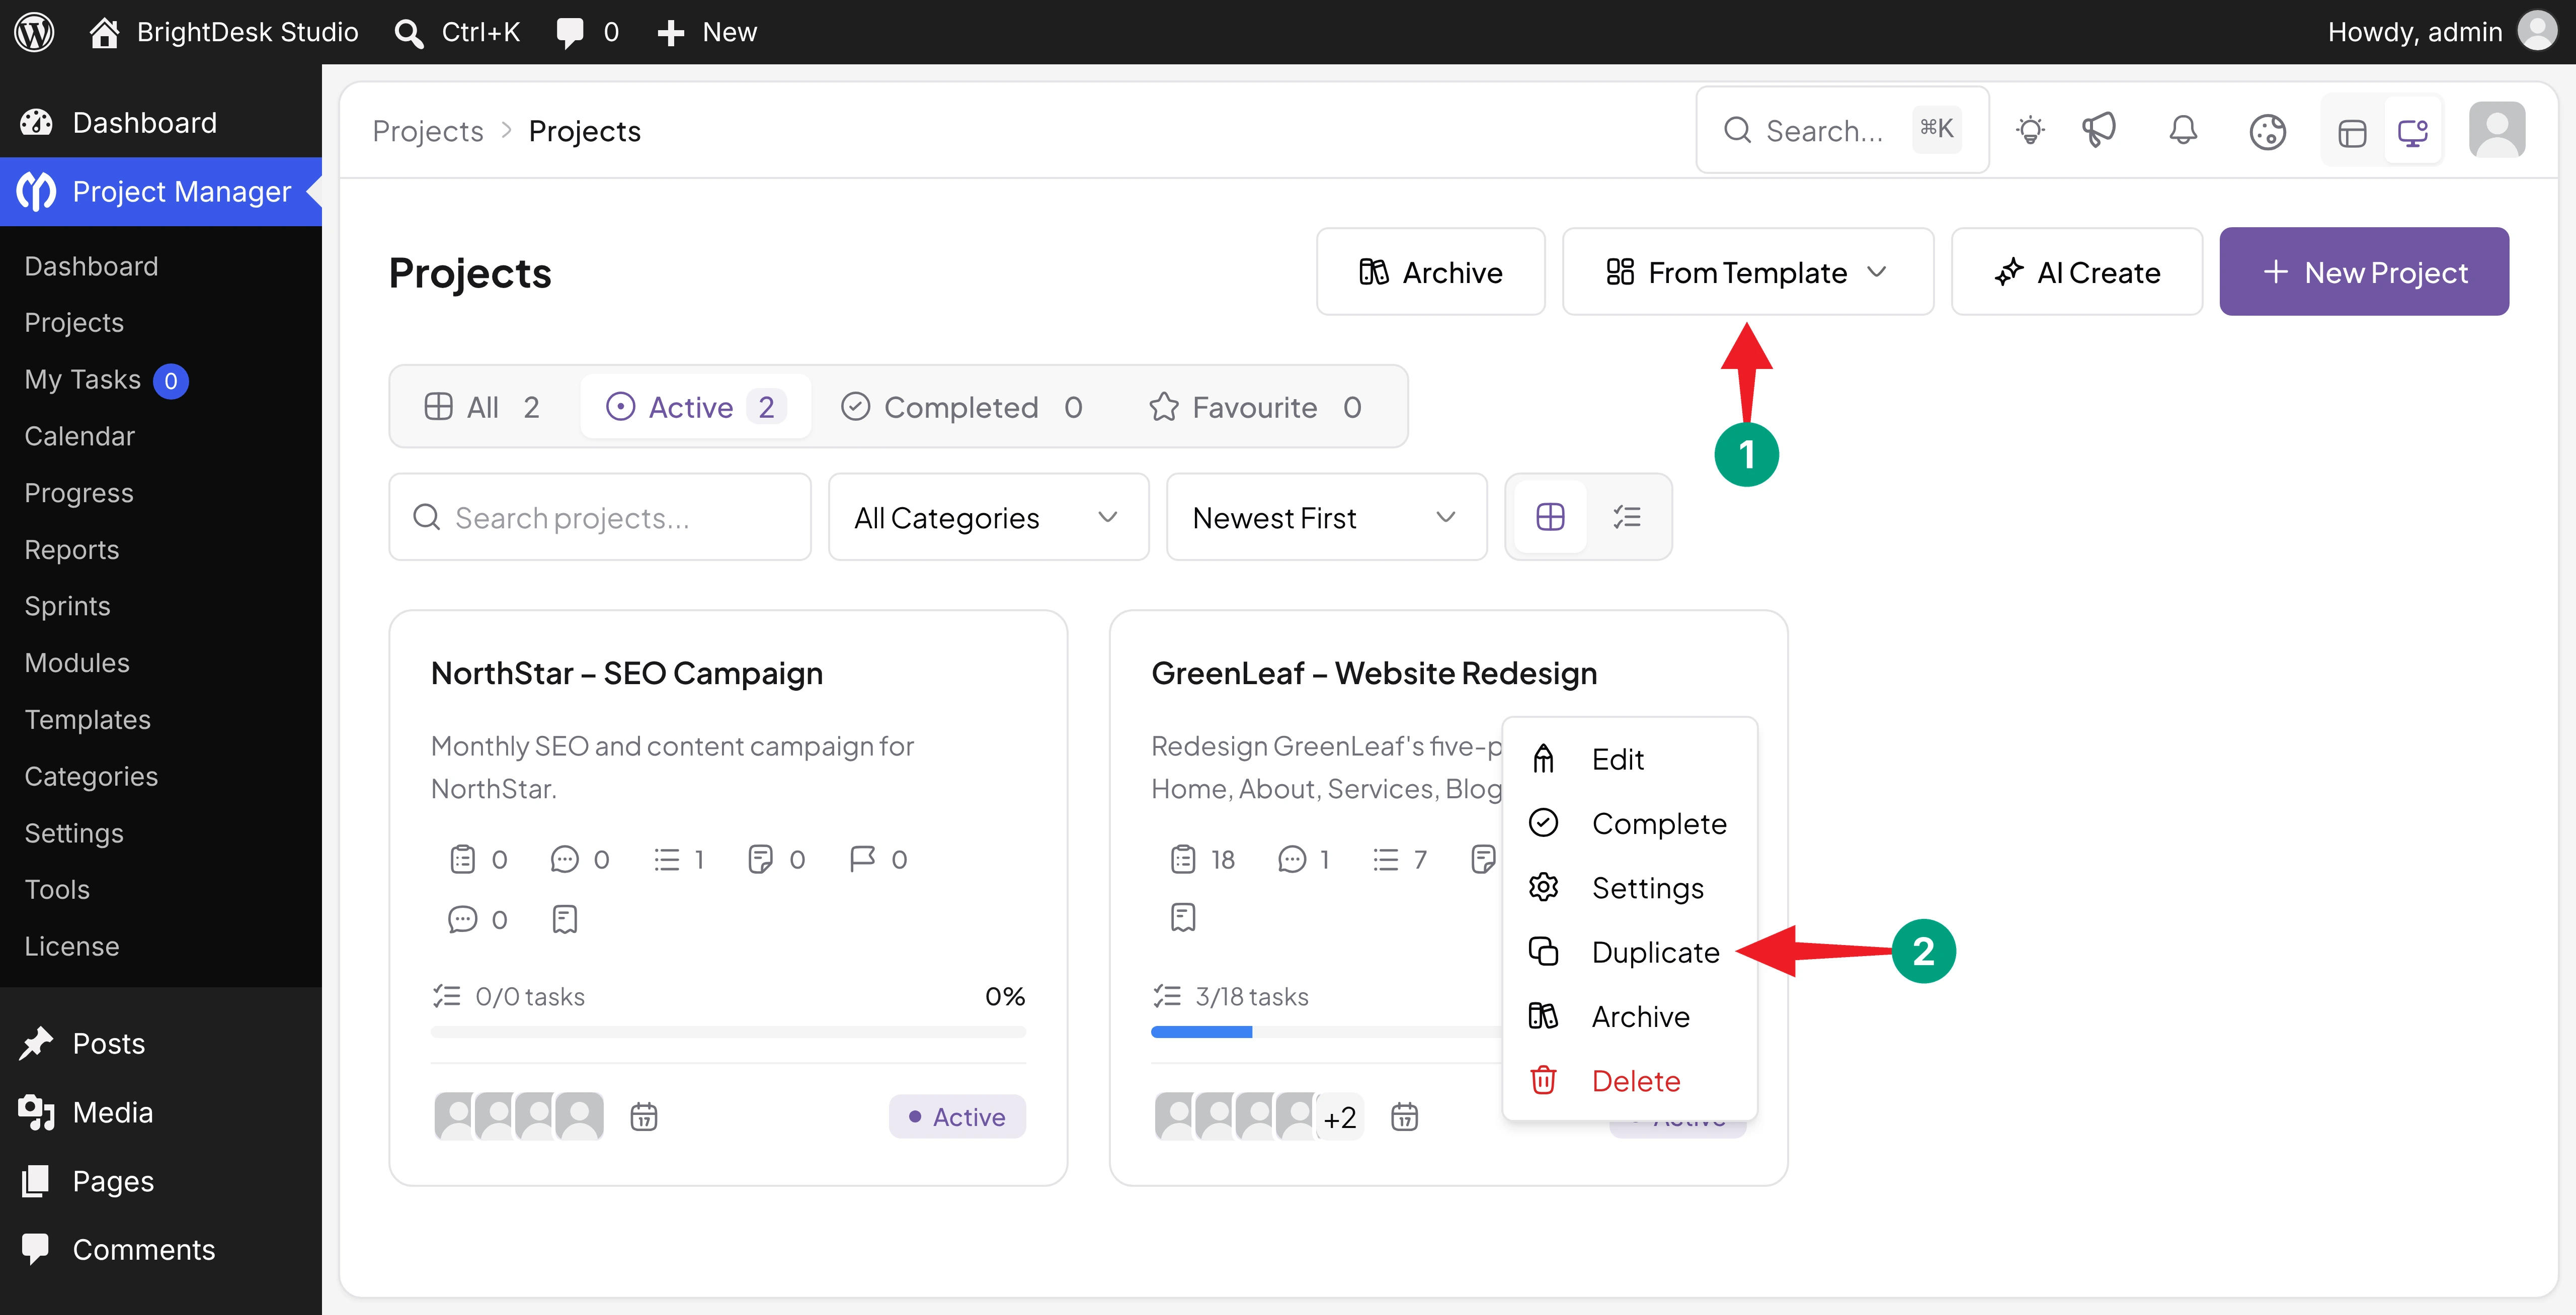Choose Settings in the project context menu
Image resolution: width=2576 pixels, height=1315 pixels.
(1629, 887)
